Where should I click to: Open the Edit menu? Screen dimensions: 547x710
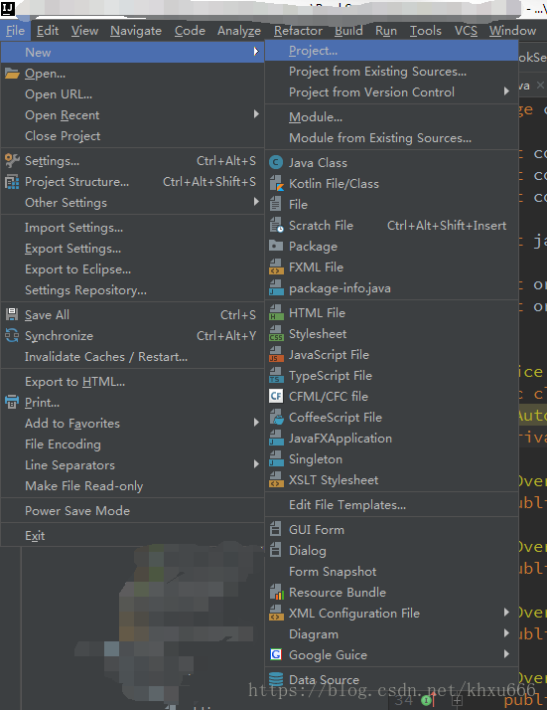click(48, 31)
